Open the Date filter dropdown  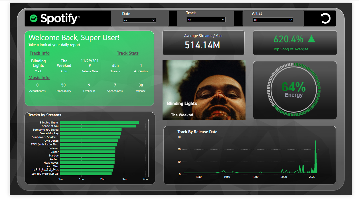(x=139, y=20)
